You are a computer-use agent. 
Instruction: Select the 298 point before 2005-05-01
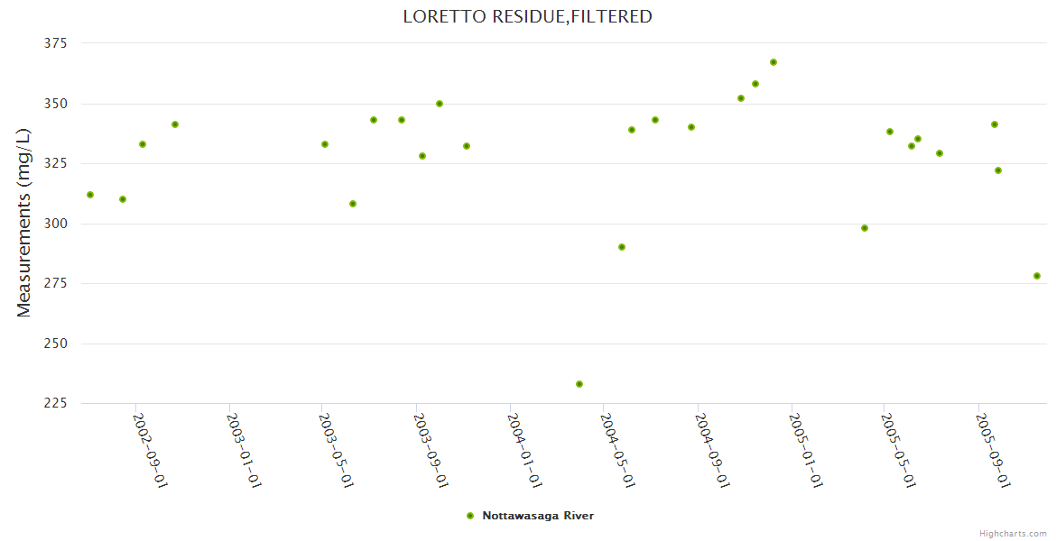(865, 228)
